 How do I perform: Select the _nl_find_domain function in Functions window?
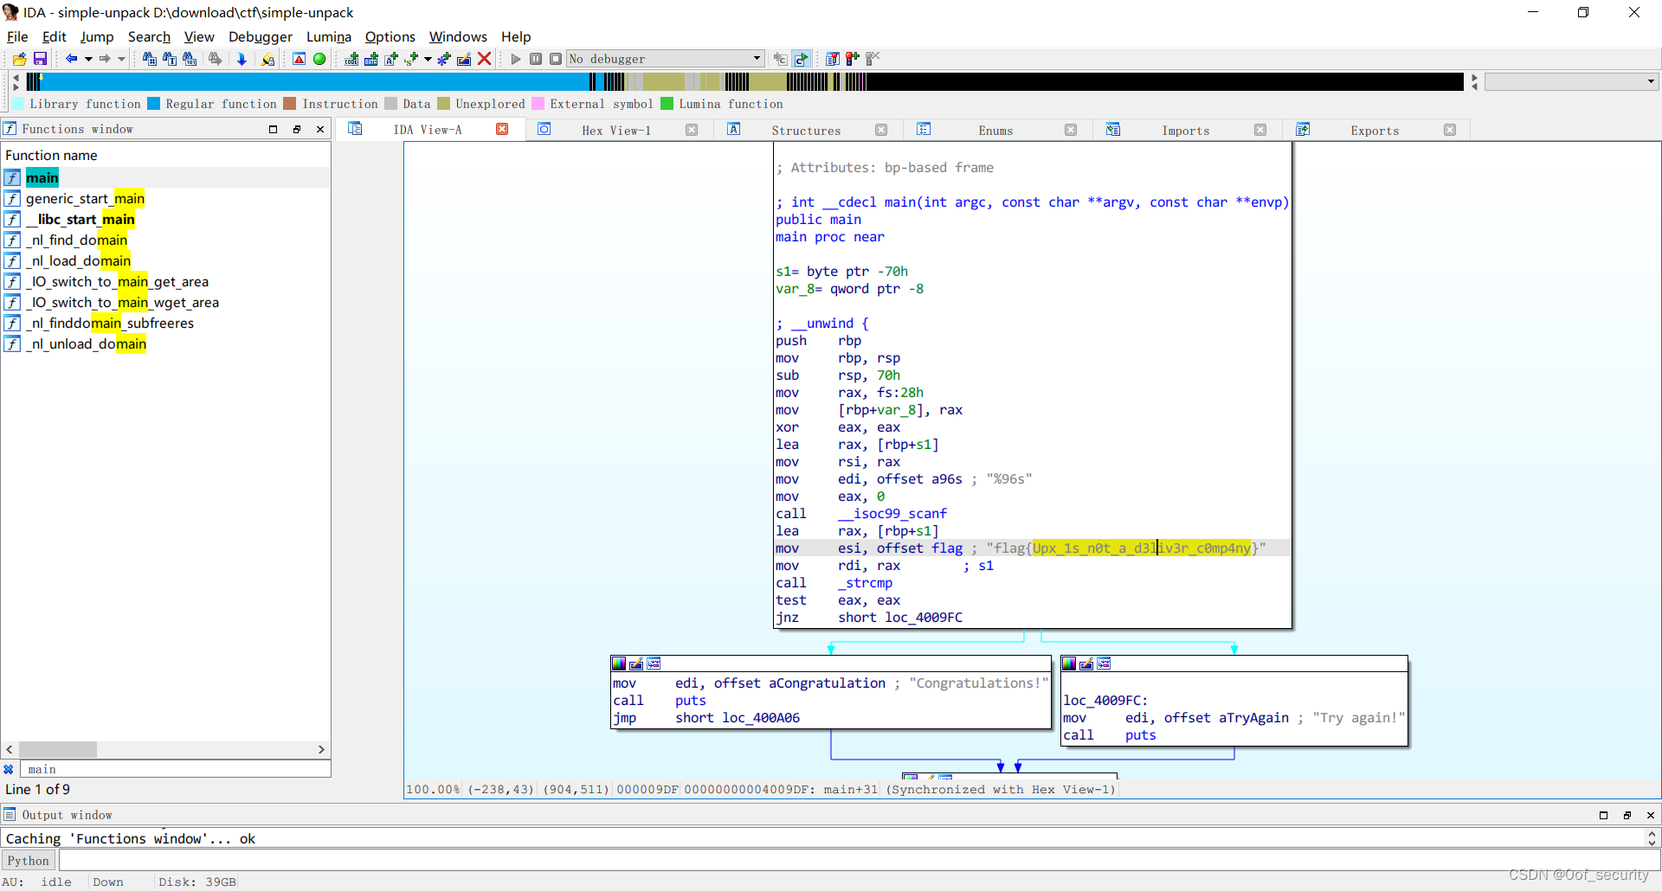(80, 240)
